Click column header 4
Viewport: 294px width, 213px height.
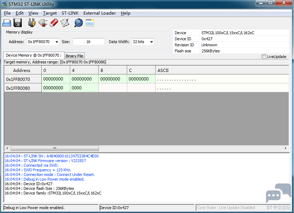click(x=84, y=71)
